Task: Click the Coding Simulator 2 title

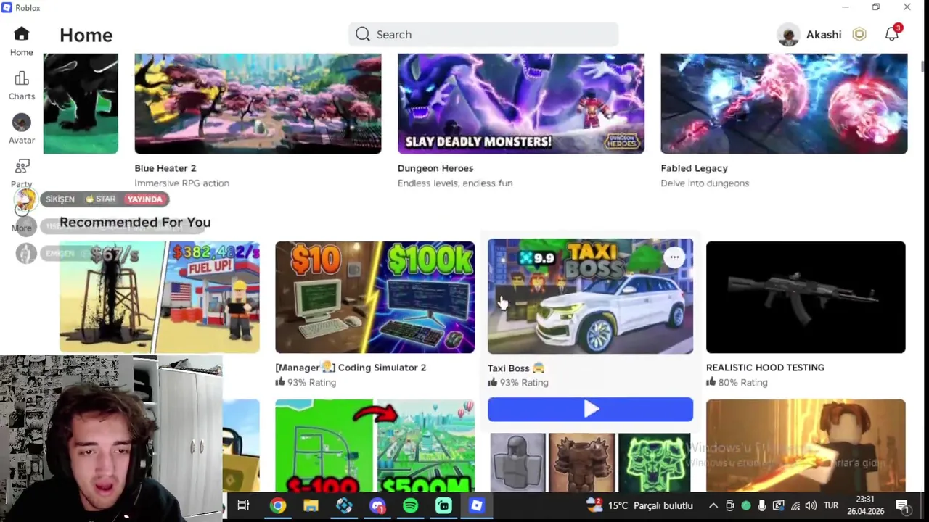Action: pyautogui.click(x=351, y=368)
